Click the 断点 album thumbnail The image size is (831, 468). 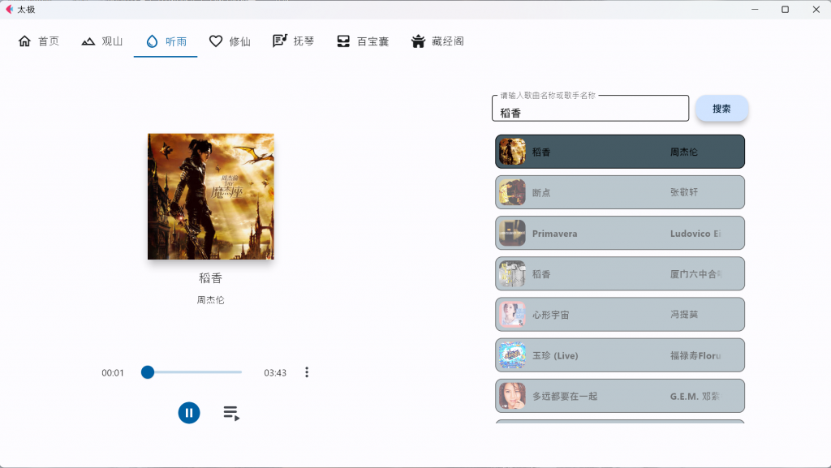[x=513, y=192]
